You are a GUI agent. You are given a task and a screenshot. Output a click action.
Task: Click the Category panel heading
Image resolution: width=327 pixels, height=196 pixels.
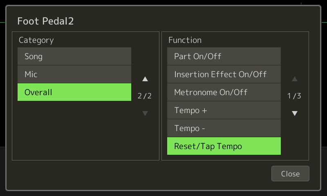[x=36, y=40]
